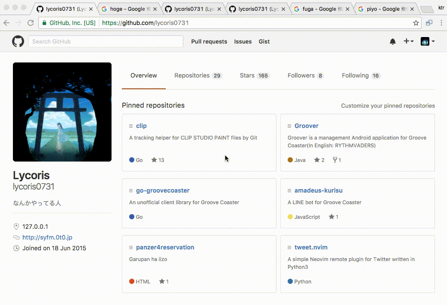Open the plus create-new dropdown
Image resolution: width=447 pixels, height=305 pixels.
pyautogui.click(x=409, y=41)
